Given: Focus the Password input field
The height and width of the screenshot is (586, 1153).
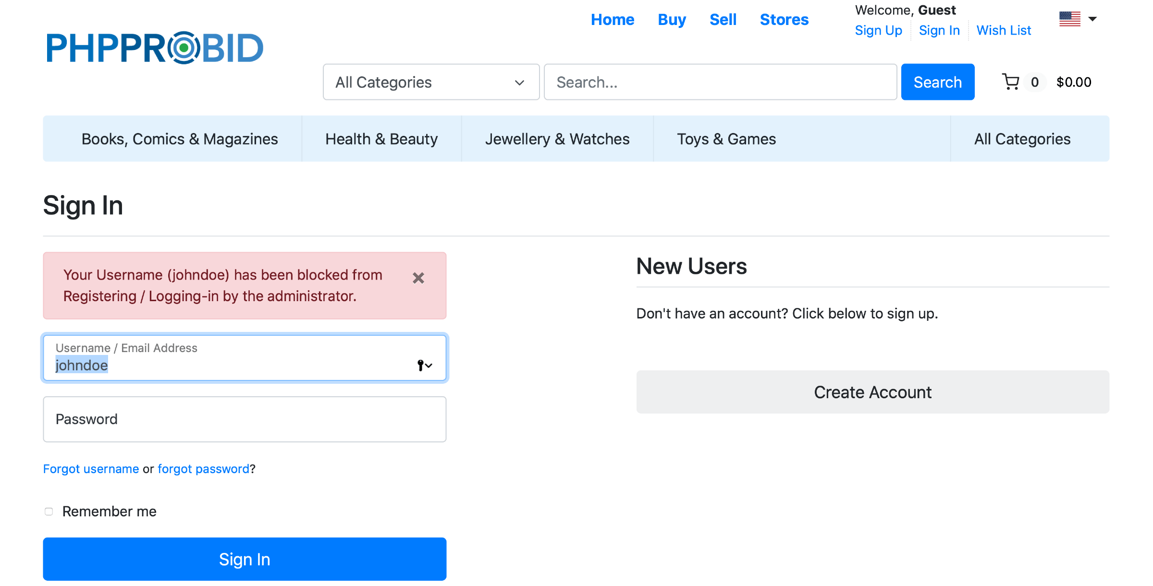Looking at the screenshot, I should click(245, 419).
